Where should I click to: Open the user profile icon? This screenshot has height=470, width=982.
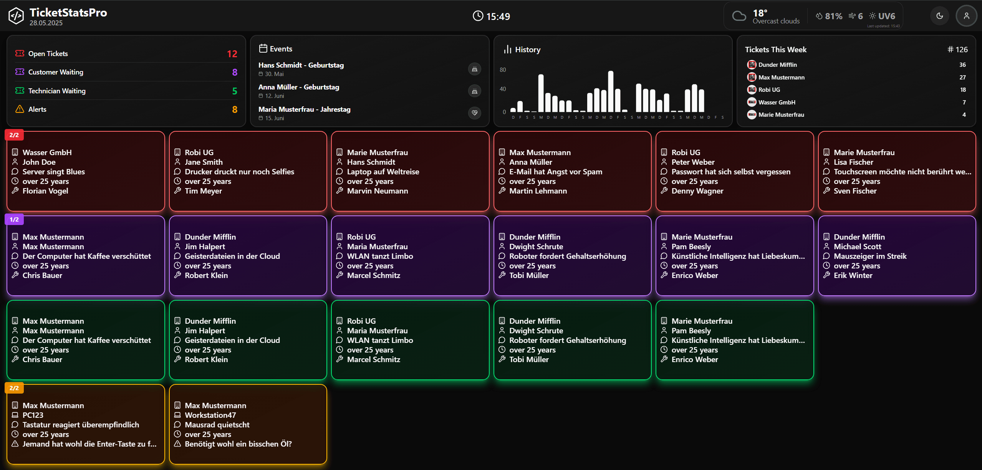(x=966, y=16)
